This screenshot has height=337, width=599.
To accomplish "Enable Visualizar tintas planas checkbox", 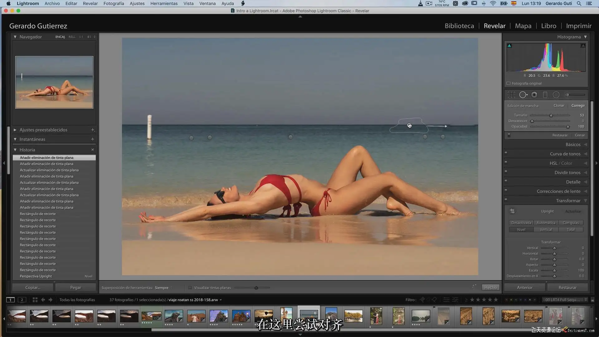I will [x=190, y=288].
